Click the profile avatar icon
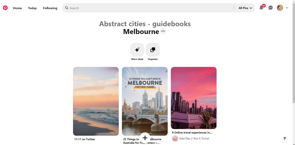The image size is (295, 145). coord(280,8)
